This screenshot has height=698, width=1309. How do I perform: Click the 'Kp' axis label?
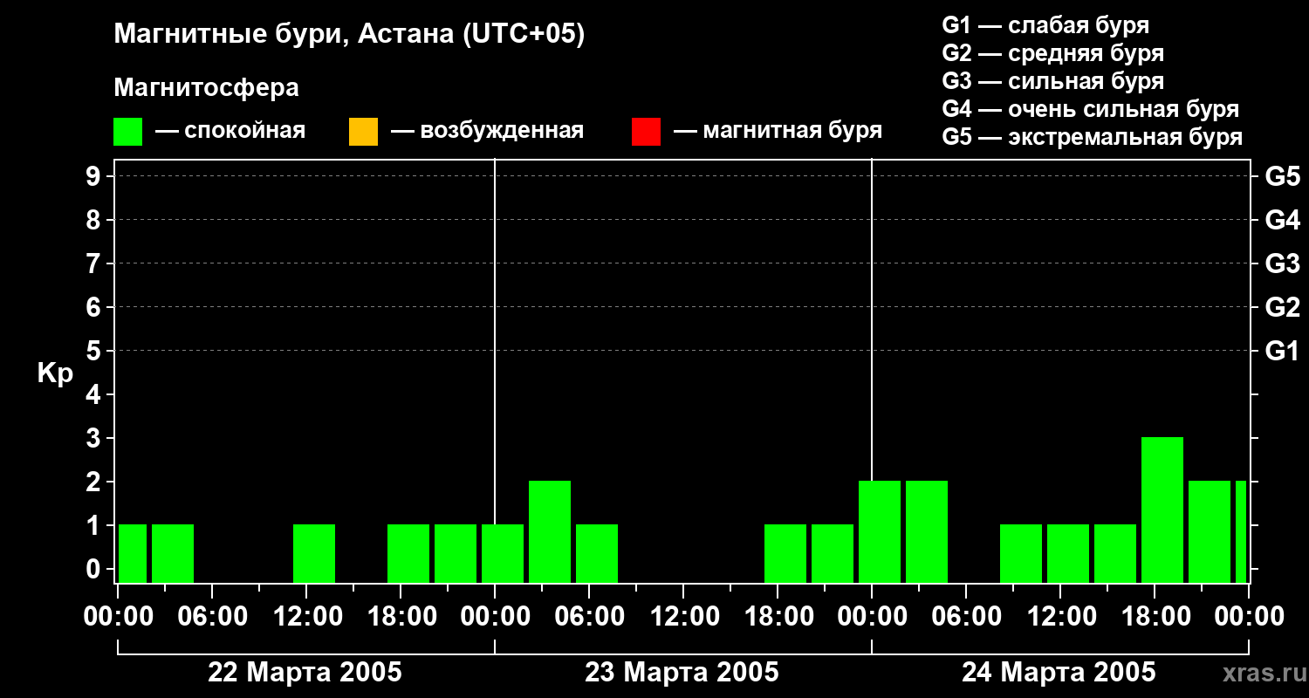tap(56, 373)
